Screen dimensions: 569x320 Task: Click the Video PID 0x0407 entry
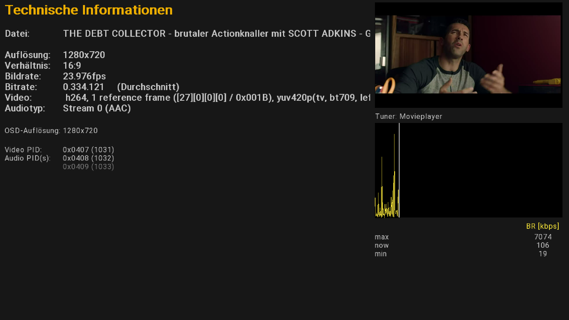(88, 150)
